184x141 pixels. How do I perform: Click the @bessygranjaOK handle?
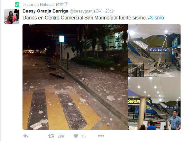pos(86,11)
